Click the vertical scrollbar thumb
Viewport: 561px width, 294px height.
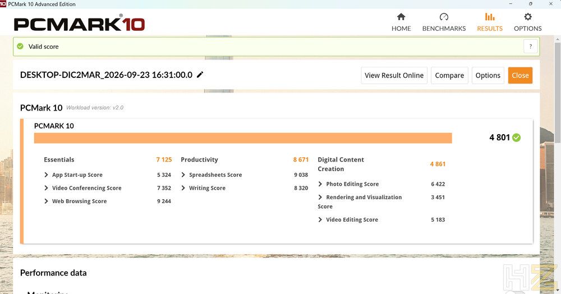pos(558,94)
